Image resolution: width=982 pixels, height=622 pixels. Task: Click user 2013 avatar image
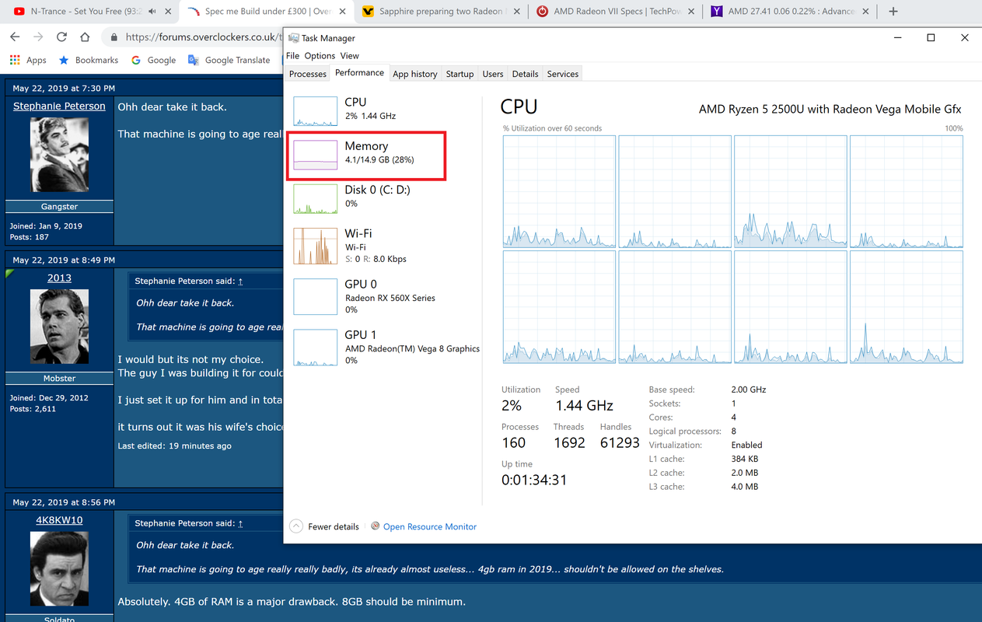click(x=59, y=327)
